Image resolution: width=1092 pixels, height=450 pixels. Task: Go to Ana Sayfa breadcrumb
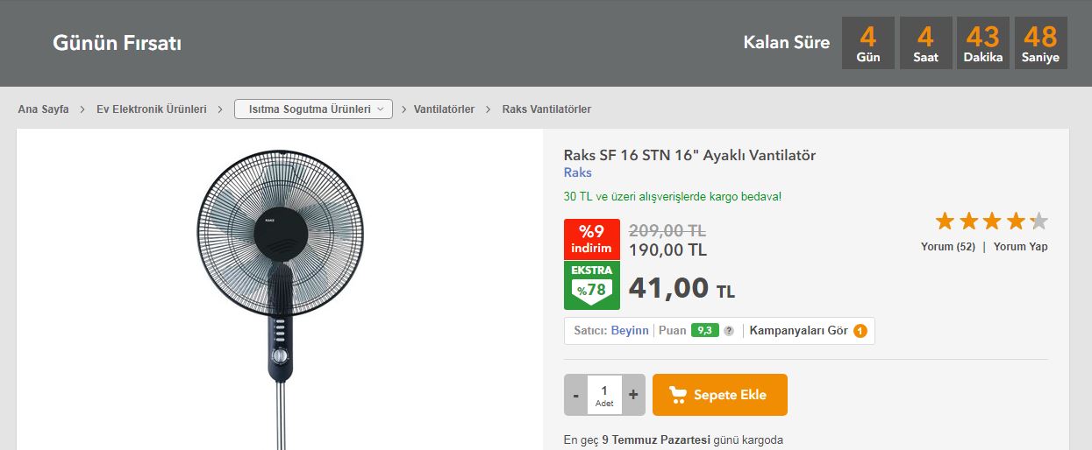pos(43,109)
